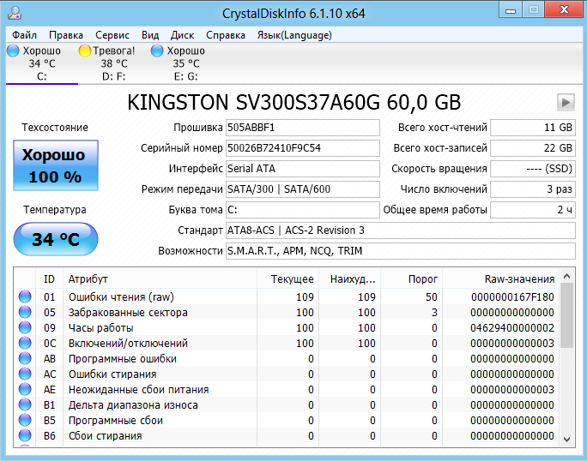Open the Диск menu
Viewport: 587px width, 461px height.
182,35
